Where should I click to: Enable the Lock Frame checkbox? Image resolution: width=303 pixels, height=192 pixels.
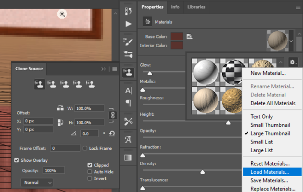click(x=85, y=148)
